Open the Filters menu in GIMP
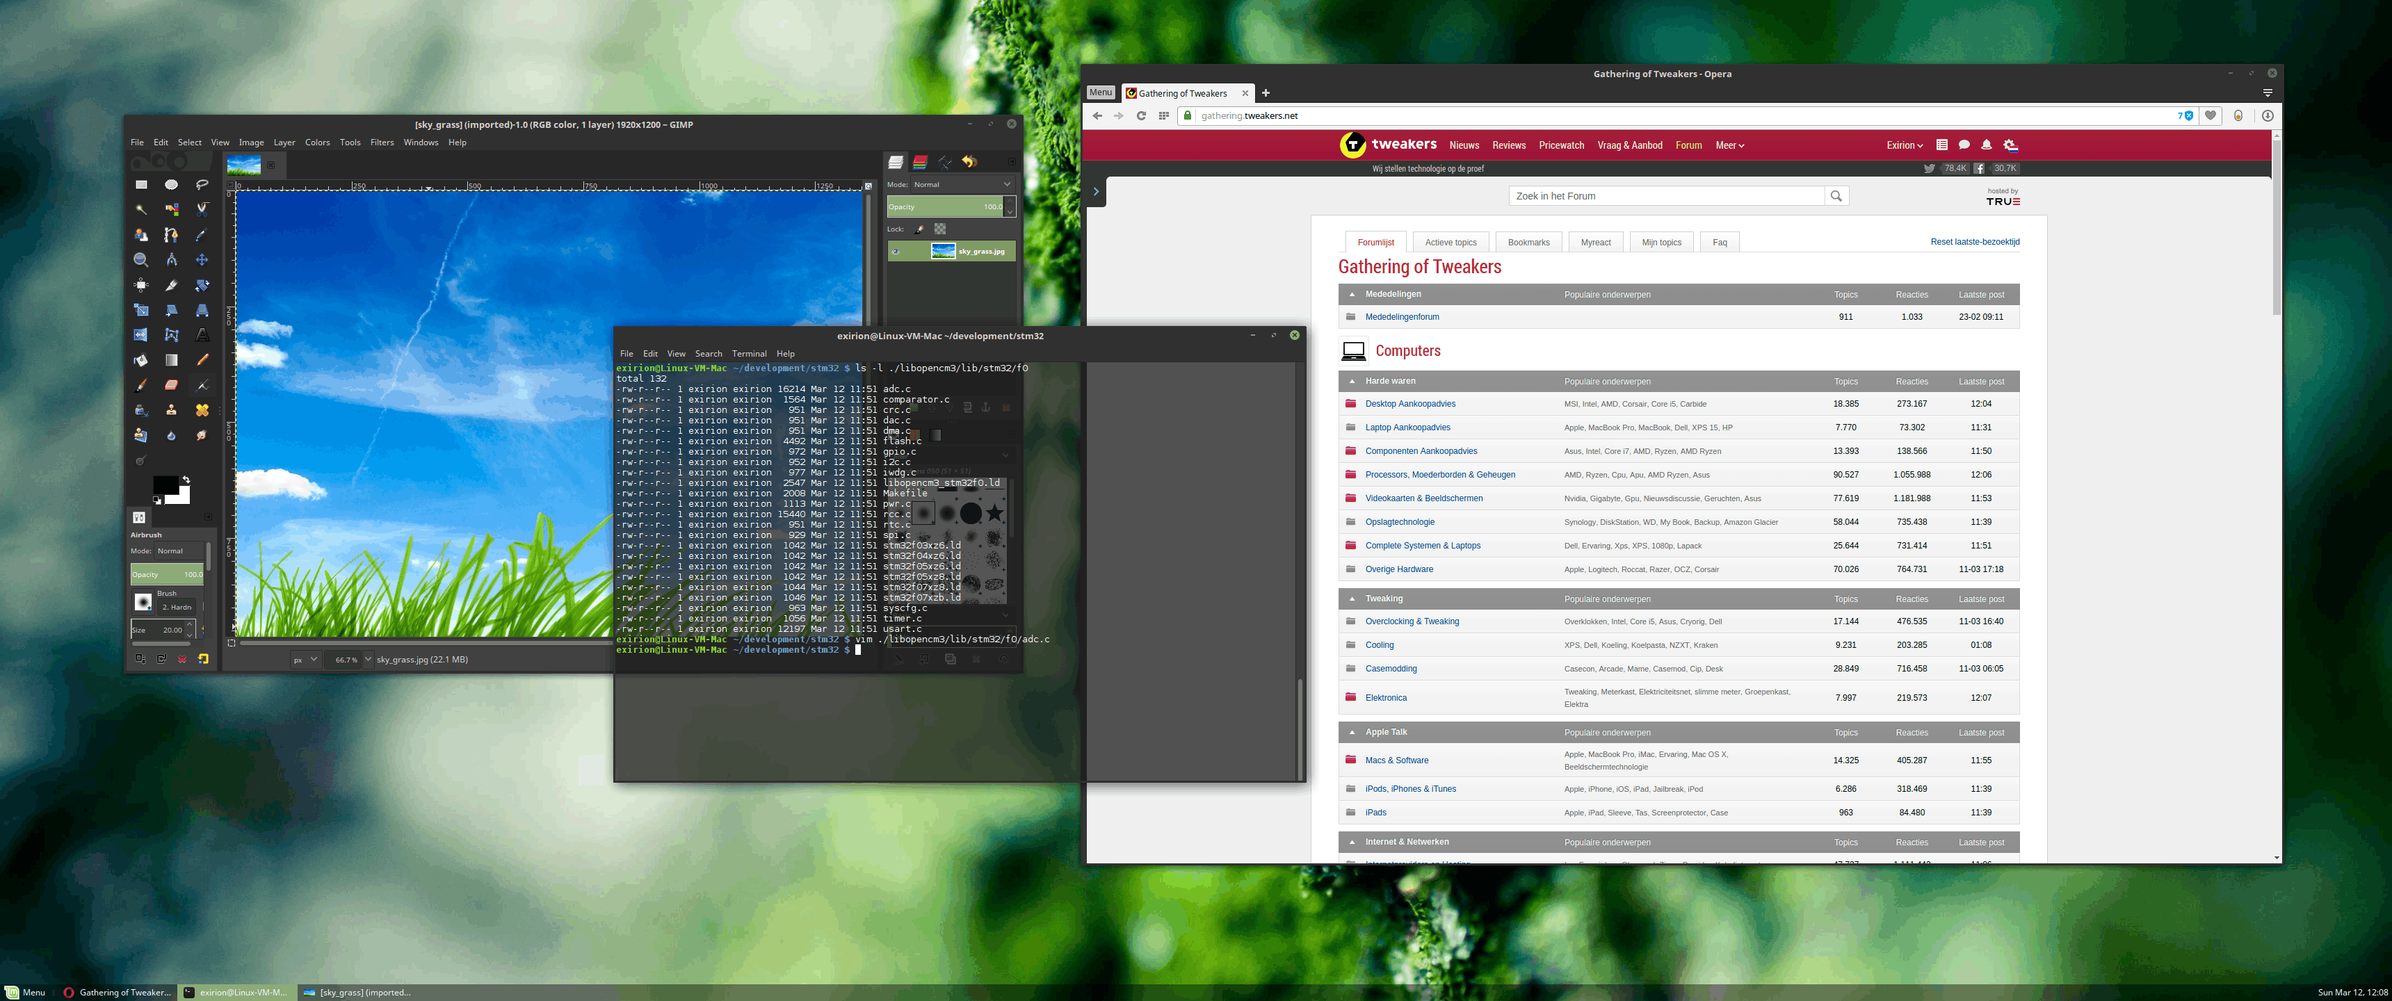 point(382,143)
